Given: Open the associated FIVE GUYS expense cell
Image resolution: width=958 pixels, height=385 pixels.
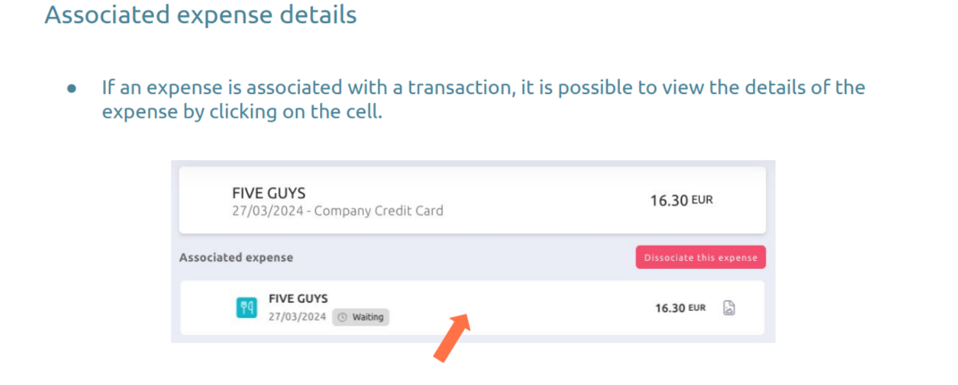Looking at the screenshot, I should tap(472, 308).
